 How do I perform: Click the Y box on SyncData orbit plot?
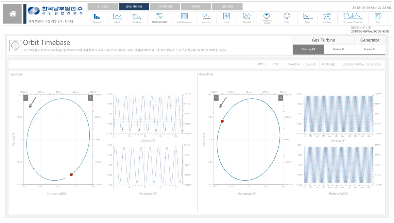(25, 97)
